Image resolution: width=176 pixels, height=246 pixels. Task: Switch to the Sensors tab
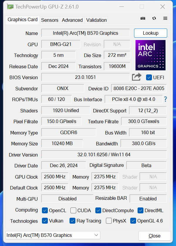(x=50, y=20)
